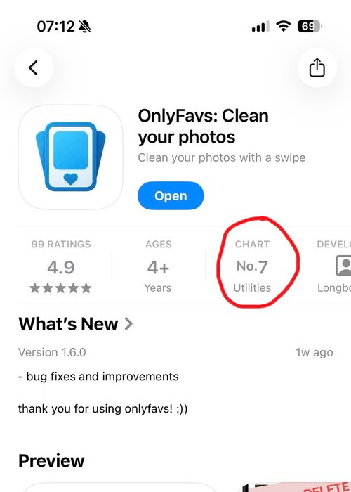The width and height of the screenshot is (351, 492).
Task: Open the OnlyFavs app with Open button
Action: [x=171, y=195]
